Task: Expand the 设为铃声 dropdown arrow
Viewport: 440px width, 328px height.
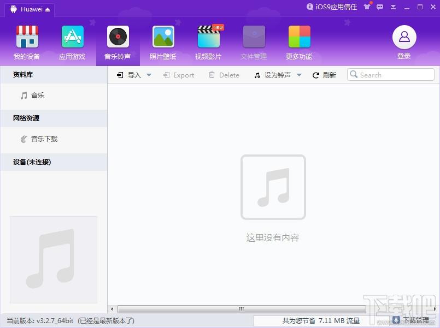Action: click(x=299, y=75)
